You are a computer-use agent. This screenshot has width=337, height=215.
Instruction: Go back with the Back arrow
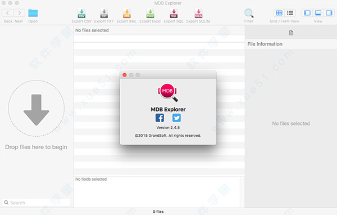tap(7, 13)
